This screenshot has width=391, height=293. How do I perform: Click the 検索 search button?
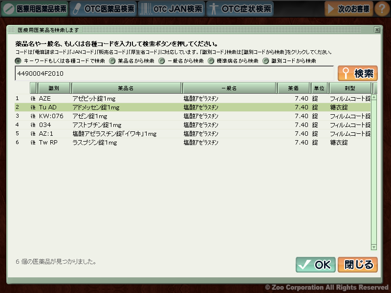tap(358, 73)
